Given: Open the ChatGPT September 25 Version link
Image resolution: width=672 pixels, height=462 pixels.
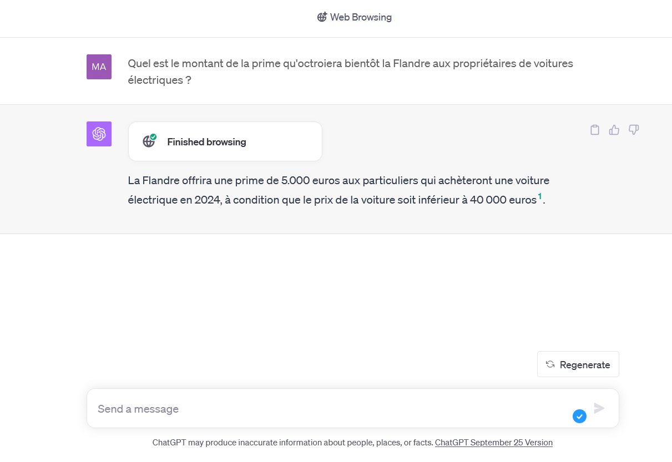Looking at the screenshot, I should coord(493,443).
